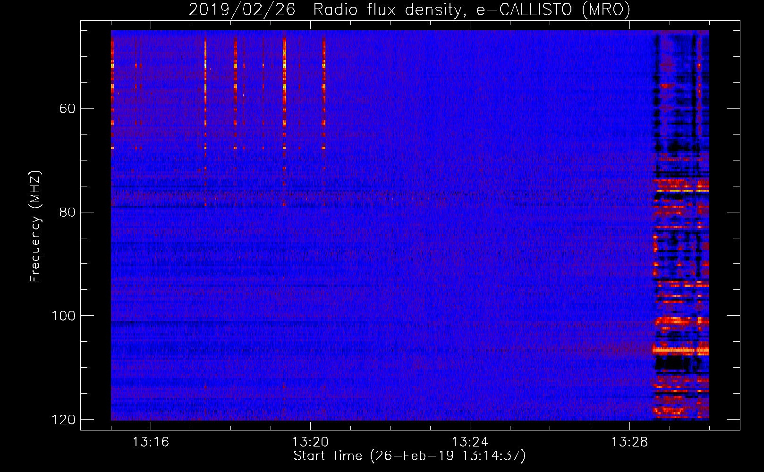764x472 pixels.
Task: Select the 'Frequency (MHZ)' y-axis label
Action: [35, 227]
